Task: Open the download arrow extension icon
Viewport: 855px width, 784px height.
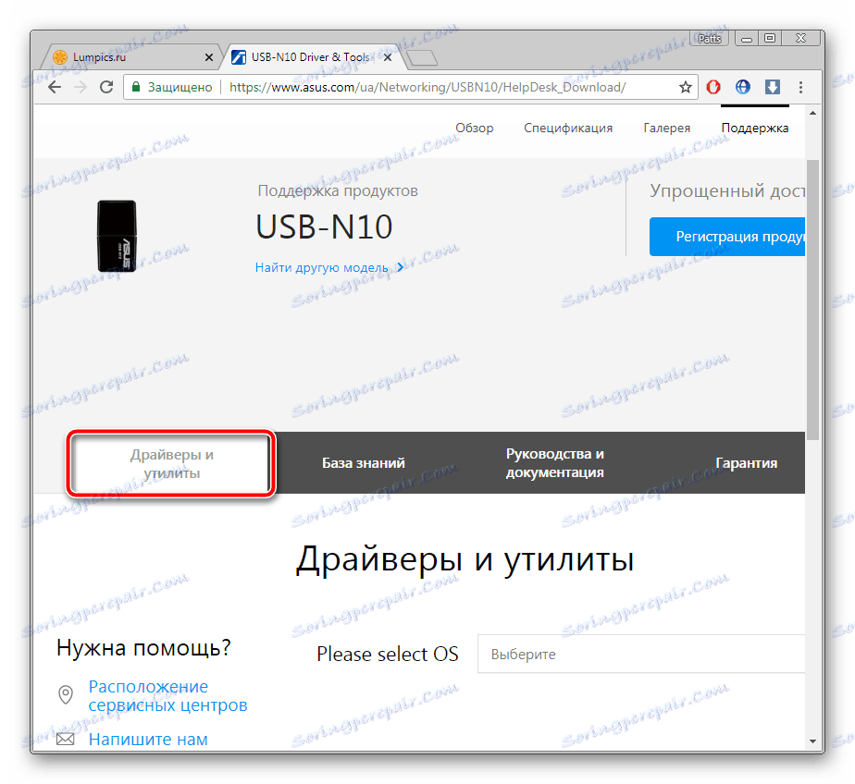Action: click(772, 87)
